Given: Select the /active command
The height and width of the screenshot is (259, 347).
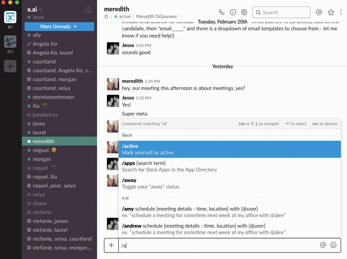Looking at the screenshot, I should click(230, 149).
